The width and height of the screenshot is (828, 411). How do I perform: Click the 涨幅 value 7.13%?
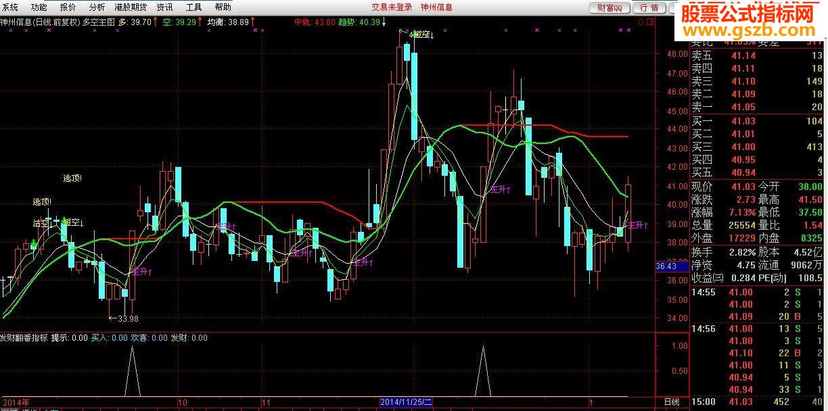pos(741,212)
